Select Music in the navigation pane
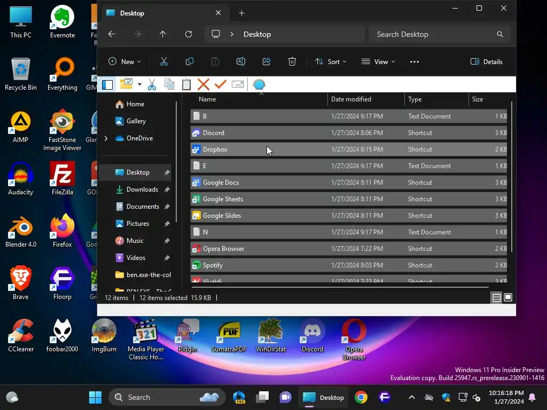The width and height of the screenshot is (547, 410). [136, 241]
